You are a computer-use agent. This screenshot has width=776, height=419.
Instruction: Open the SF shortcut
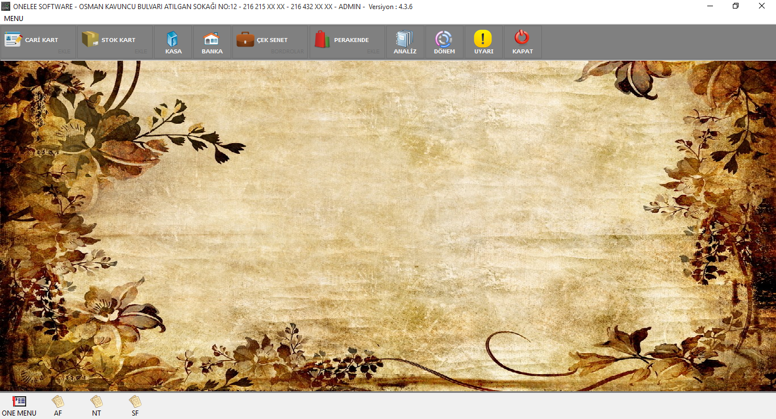tap(135, 406)
